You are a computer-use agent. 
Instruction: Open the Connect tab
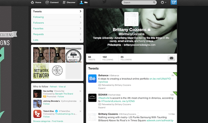coord(52,2)
